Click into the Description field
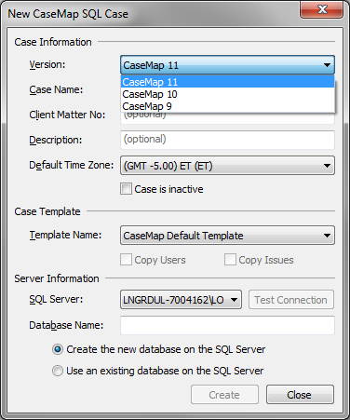 point(227,140)
